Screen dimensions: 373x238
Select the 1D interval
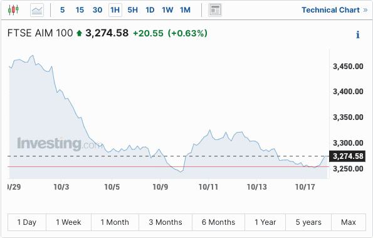coord(150,10)
